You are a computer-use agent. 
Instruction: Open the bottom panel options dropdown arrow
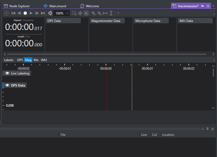(203, 129)
